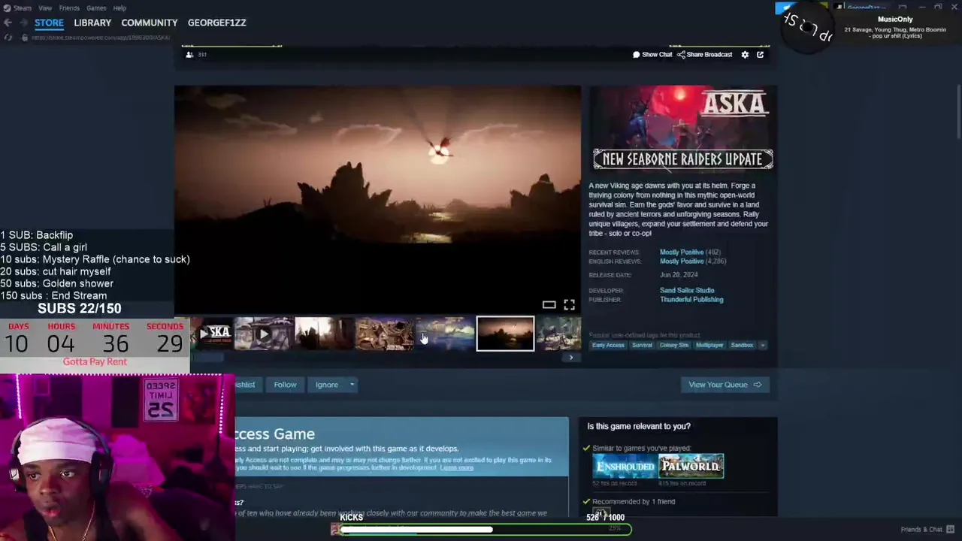Play the second video thumbnail in strip

click(x=263, y=334)
